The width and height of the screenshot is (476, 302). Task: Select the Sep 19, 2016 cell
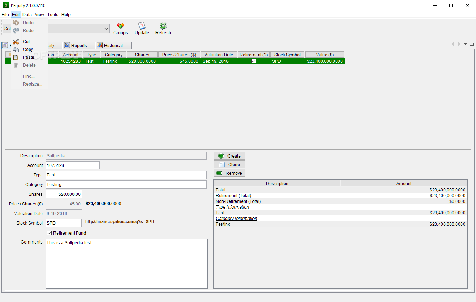pyautogui.click(x=219, y=61)
